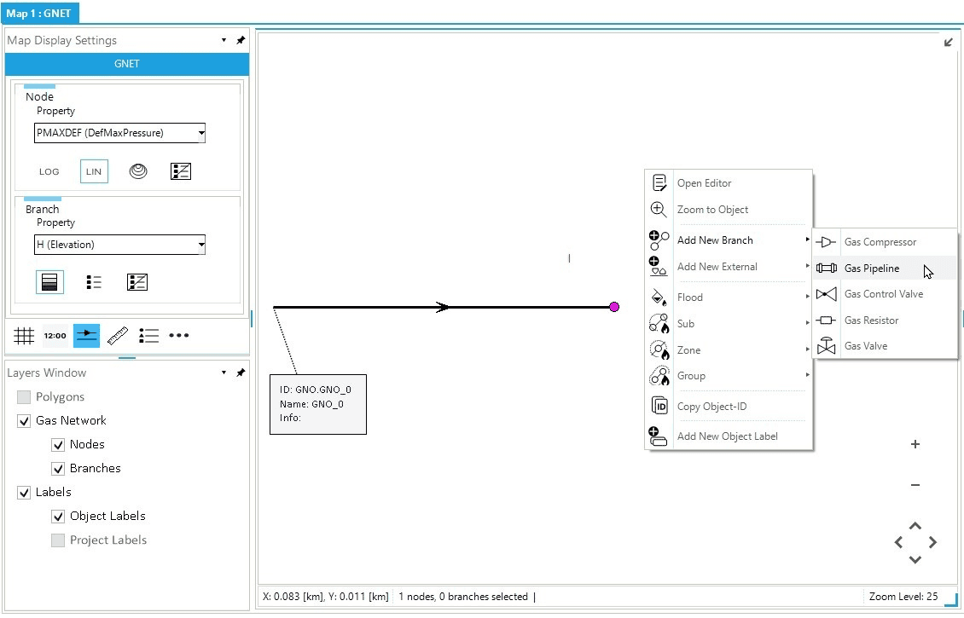Viewport: 964px width, 618px height.
Task: Choose Open Editor in context menu
Action: pos(704,183)
